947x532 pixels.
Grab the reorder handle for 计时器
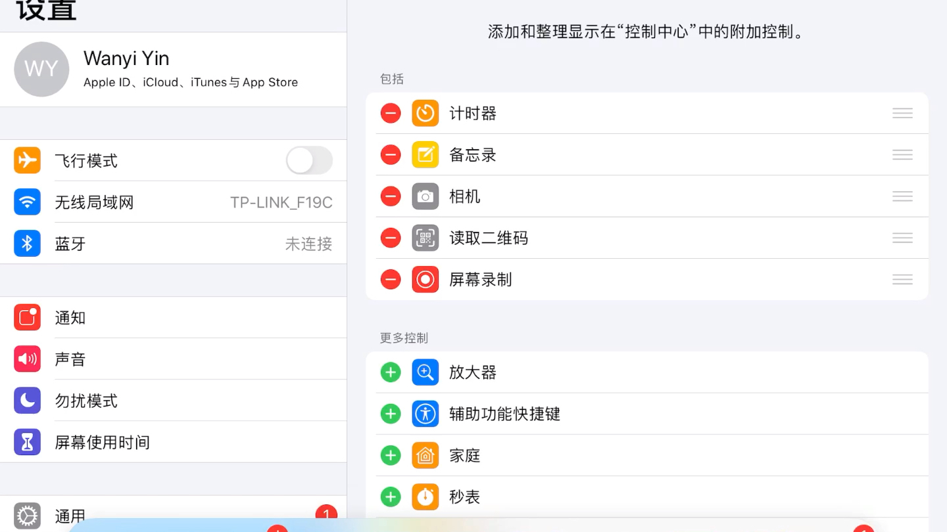coord(902,114)
